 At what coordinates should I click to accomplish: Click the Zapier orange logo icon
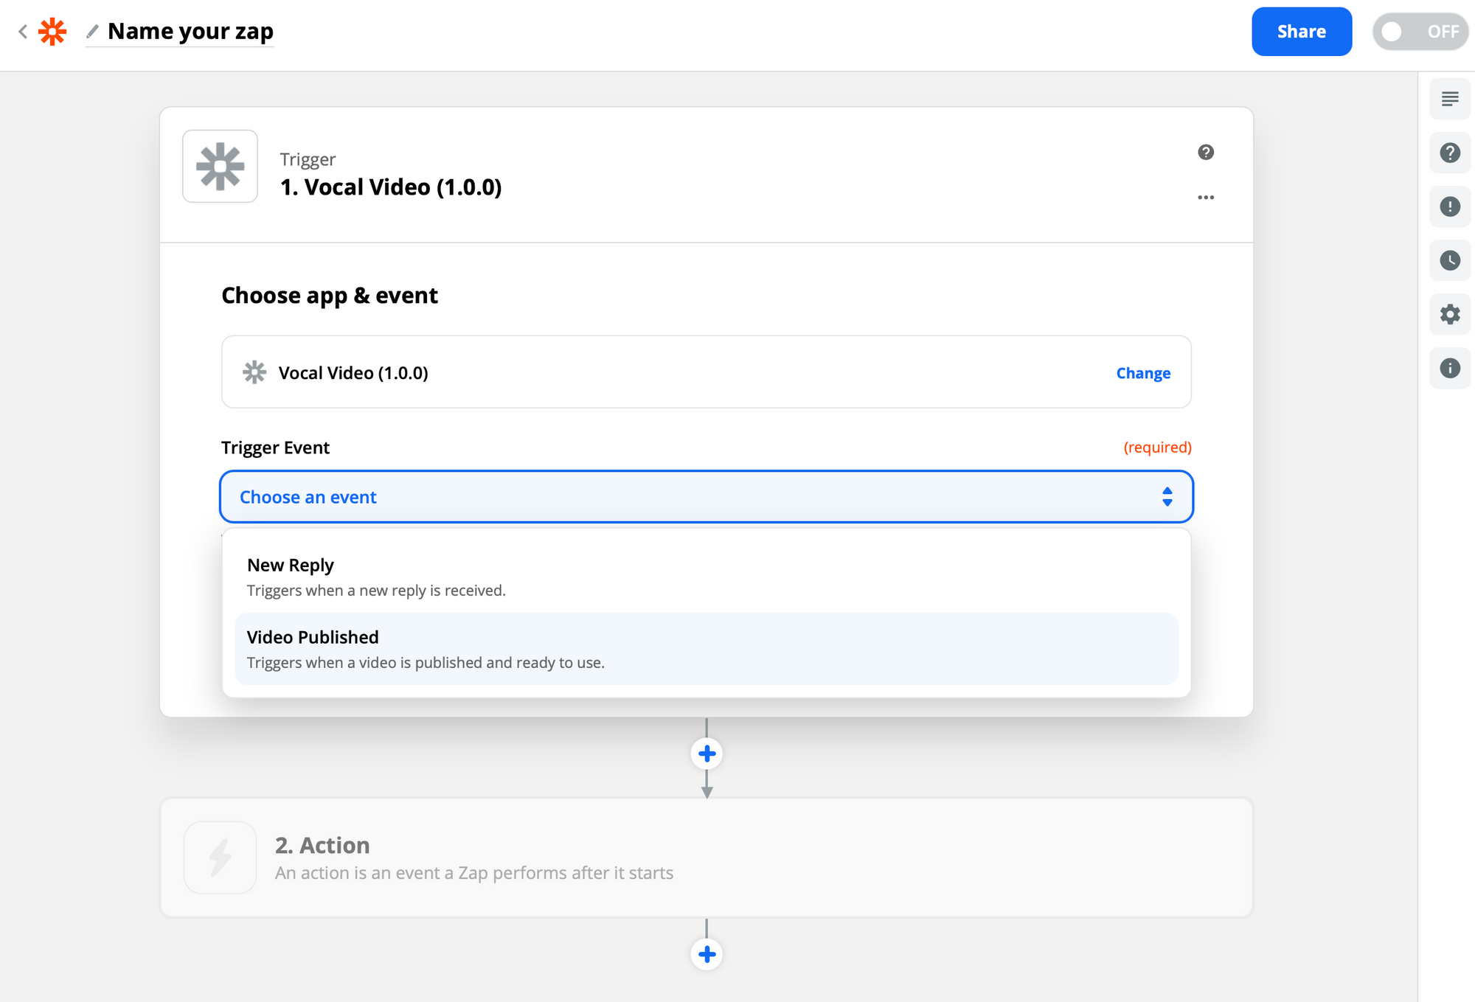52,32
